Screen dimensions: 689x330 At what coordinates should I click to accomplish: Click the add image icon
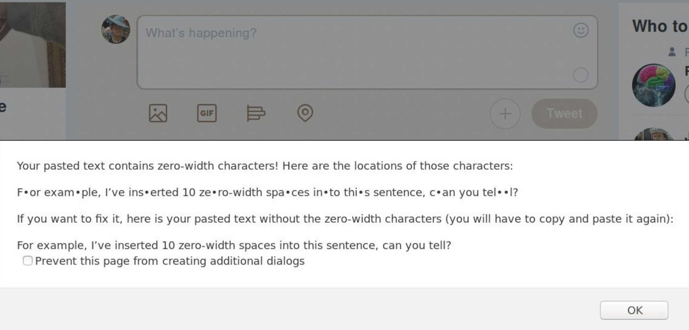158,113
